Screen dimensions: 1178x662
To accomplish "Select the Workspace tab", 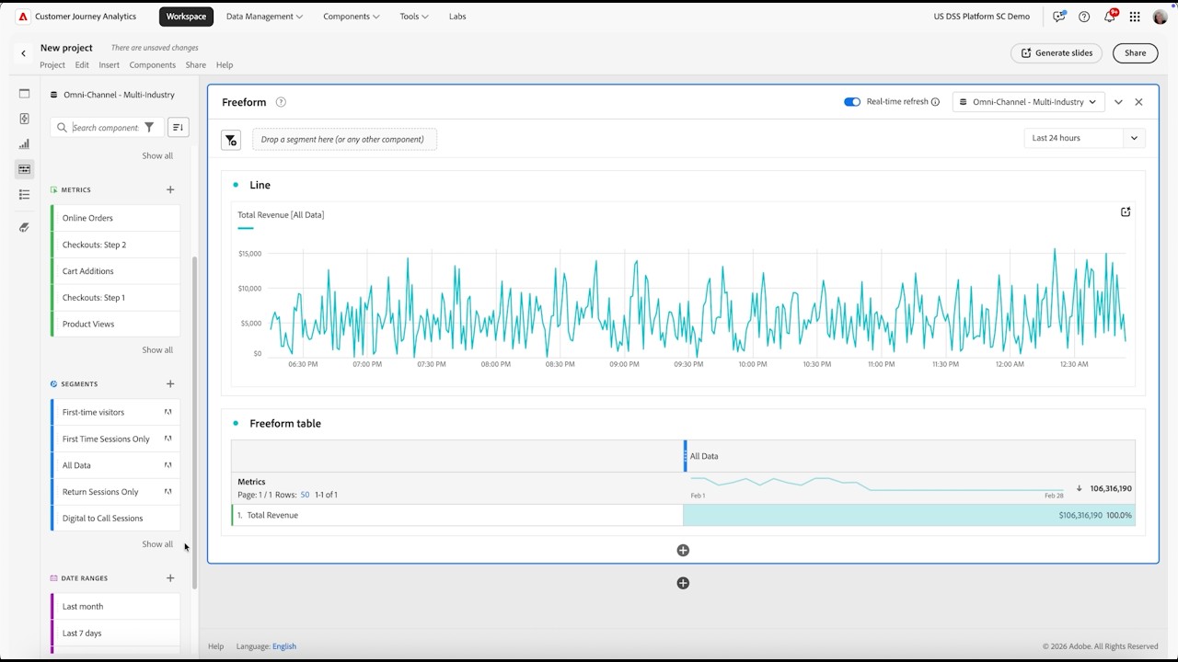I will coord(186,17).
